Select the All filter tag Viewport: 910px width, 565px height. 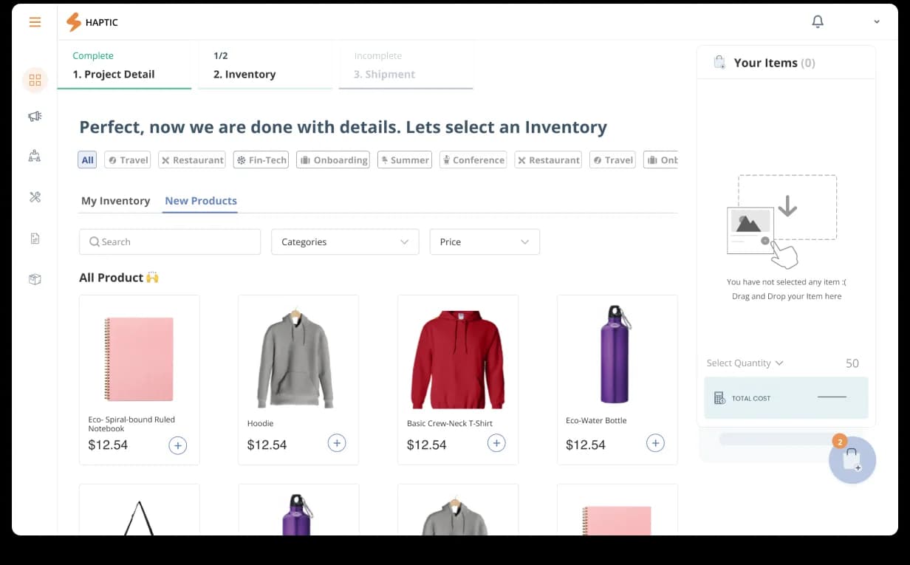coord(87,160)
